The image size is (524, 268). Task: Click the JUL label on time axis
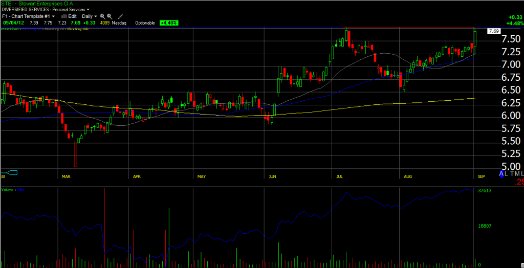tap(340, 176)
